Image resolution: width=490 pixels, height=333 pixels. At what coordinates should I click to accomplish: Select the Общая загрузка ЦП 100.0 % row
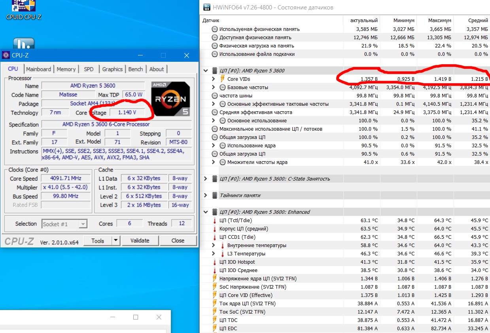click(345, 137)
